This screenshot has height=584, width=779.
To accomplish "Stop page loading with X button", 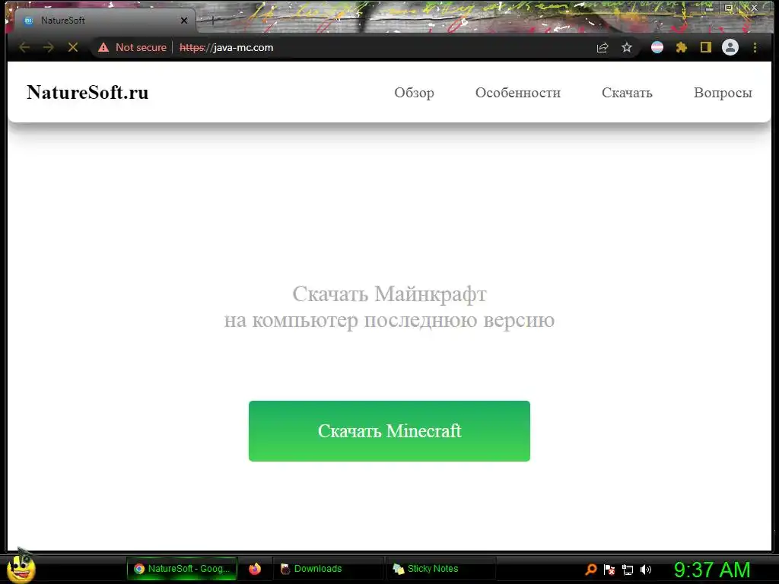I will (x=73, y=48).
